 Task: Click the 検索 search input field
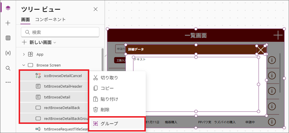60,32
